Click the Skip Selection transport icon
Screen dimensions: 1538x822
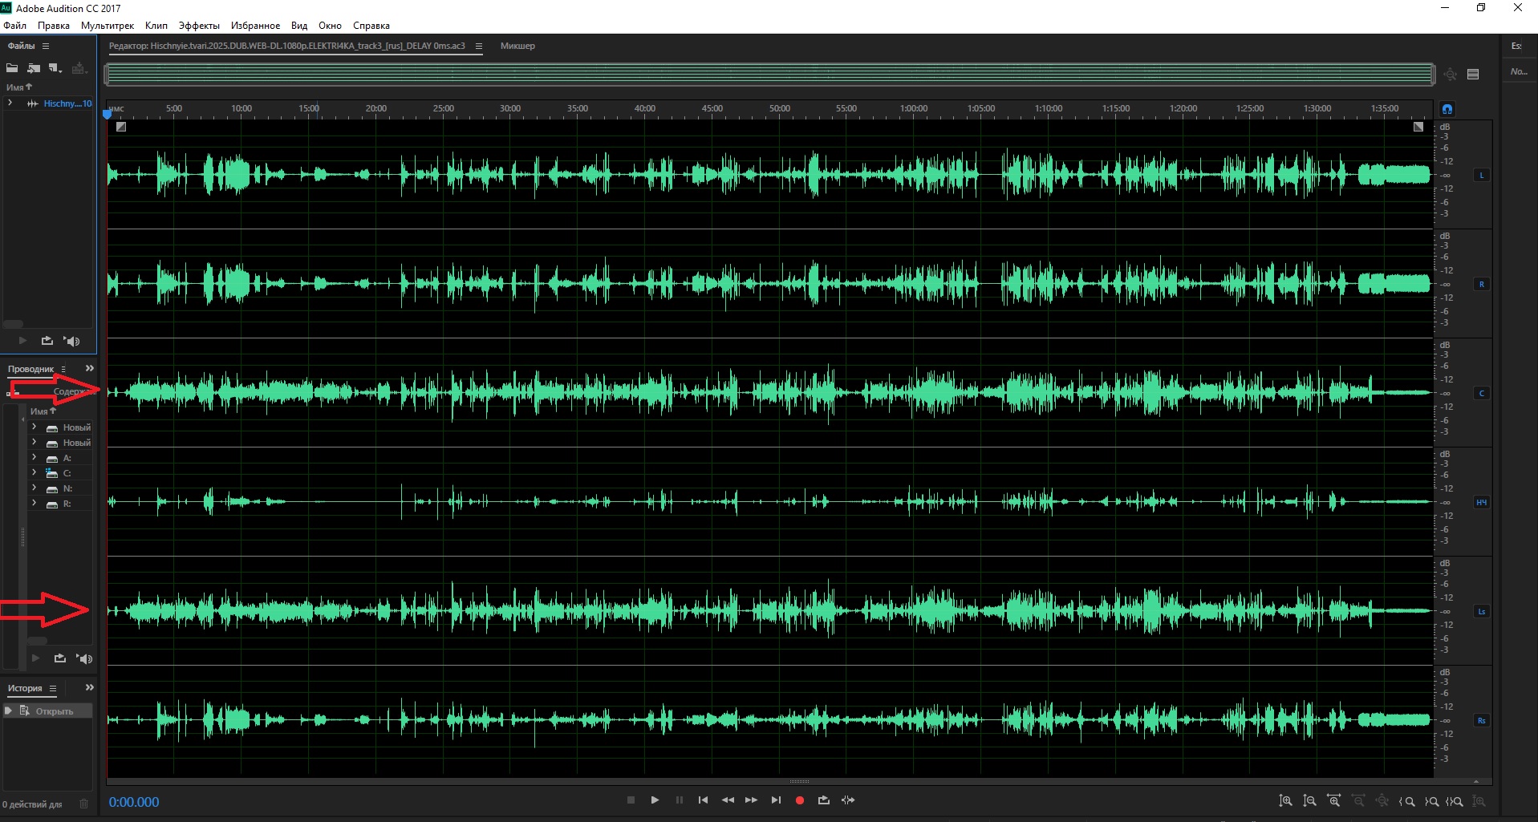click(x=848, y=800)
